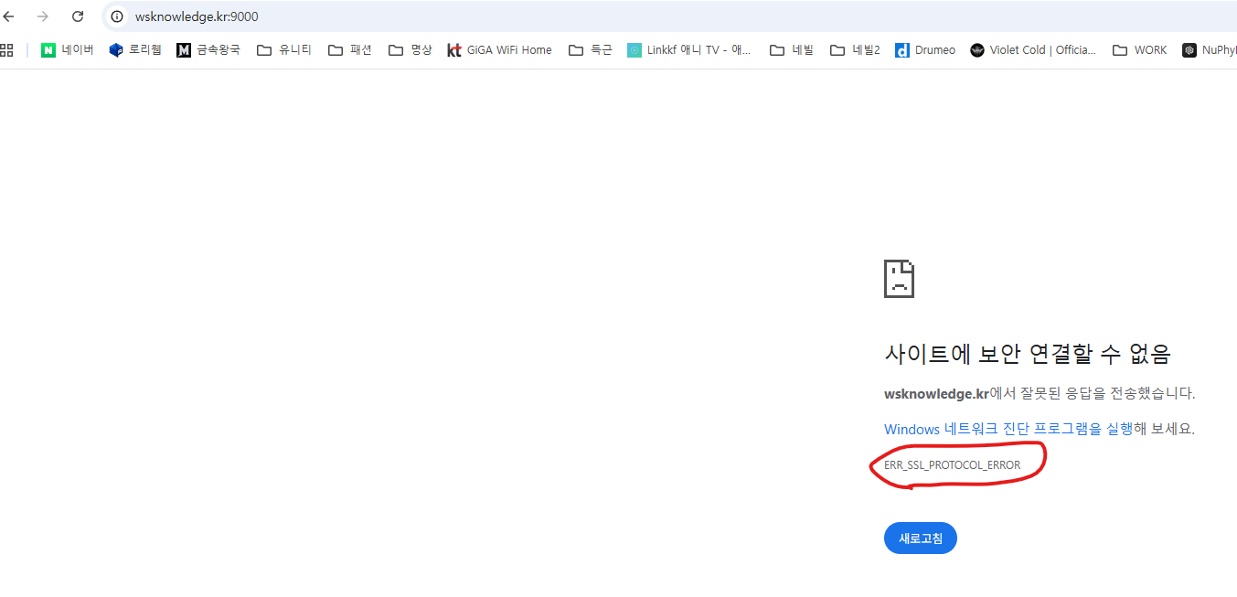Click the sad page error icon

[900, 279]
